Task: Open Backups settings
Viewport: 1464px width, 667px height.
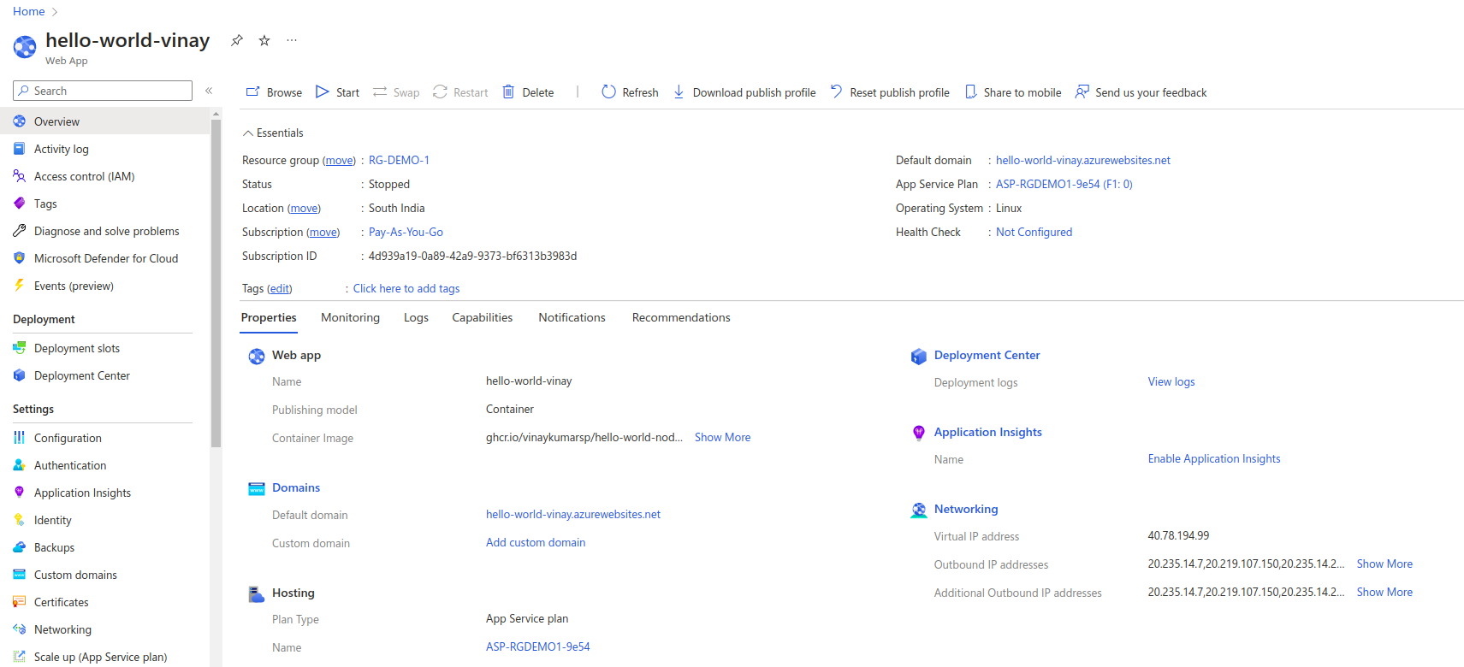Action: pos(104,547)
